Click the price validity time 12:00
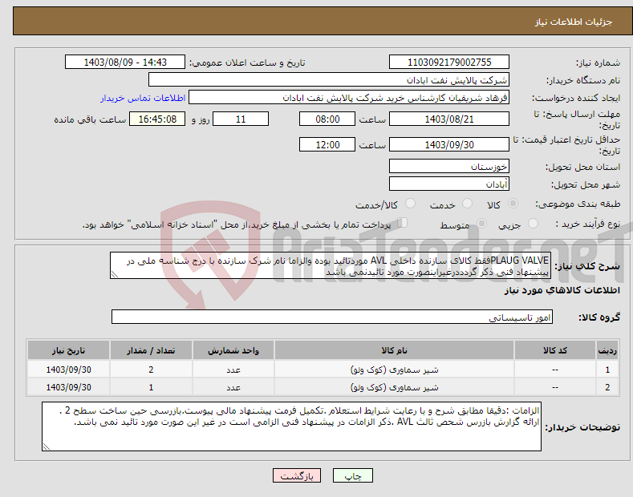 pyautogui.click(x=327, y=144)
